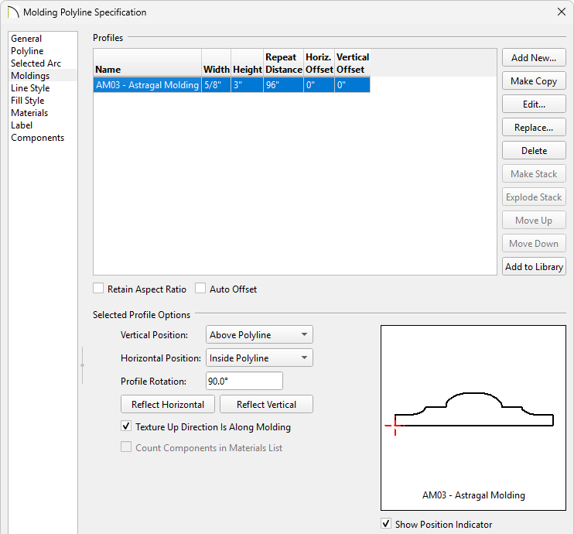Click the Make Stack button
This screenshot has height=534, width=574.
tap(534, 174)
